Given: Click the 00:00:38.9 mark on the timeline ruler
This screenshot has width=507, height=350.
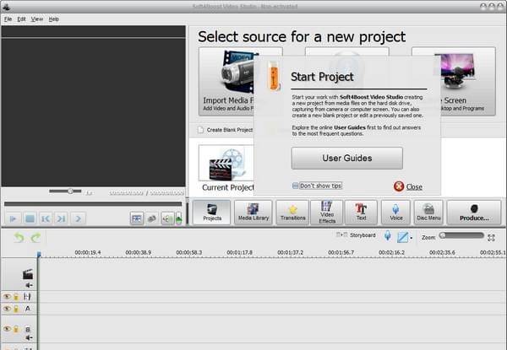Looking at the screenshot, I should [139, 252].
